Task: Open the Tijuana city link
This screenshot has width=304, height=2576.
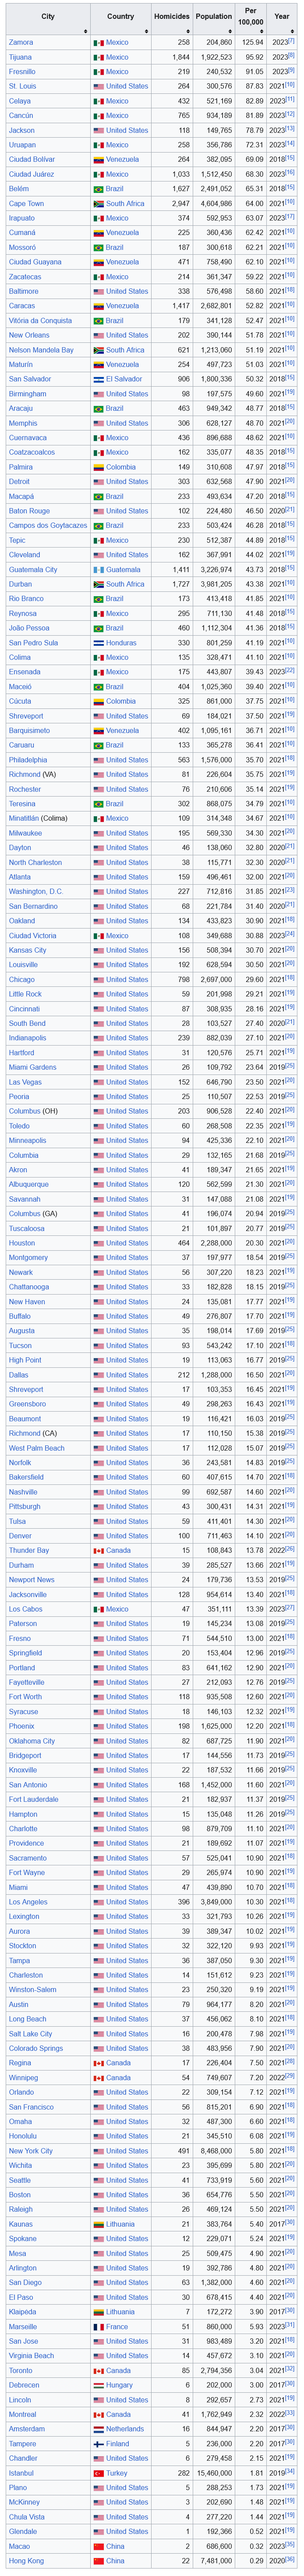Action: (x=20, y=58)
